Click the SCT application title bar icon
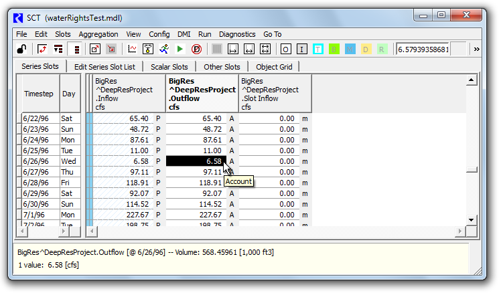The height and width of the screenshot is (293, 499). pos(18,18)
